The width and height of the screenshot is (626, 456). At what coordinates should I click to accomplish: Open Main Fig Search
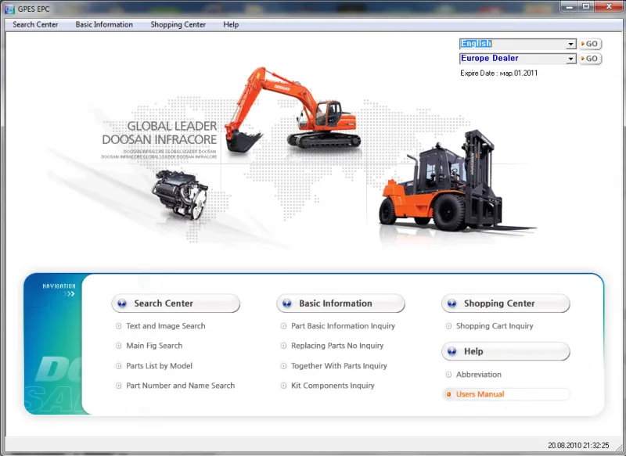pos(154,346)
